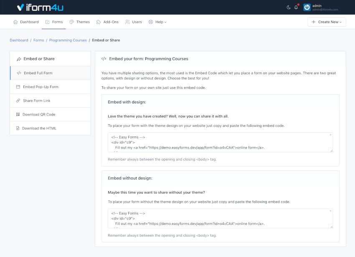
Task: Click resize handle of without-design code box
Action: (331, 227)
